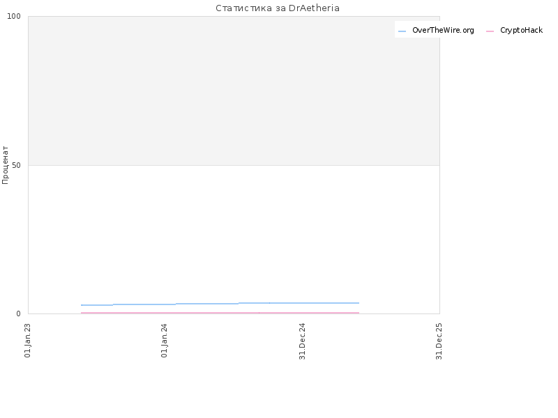Click the Проценат y-axis label
558x418 pixels.
click(x=5, y=165)
